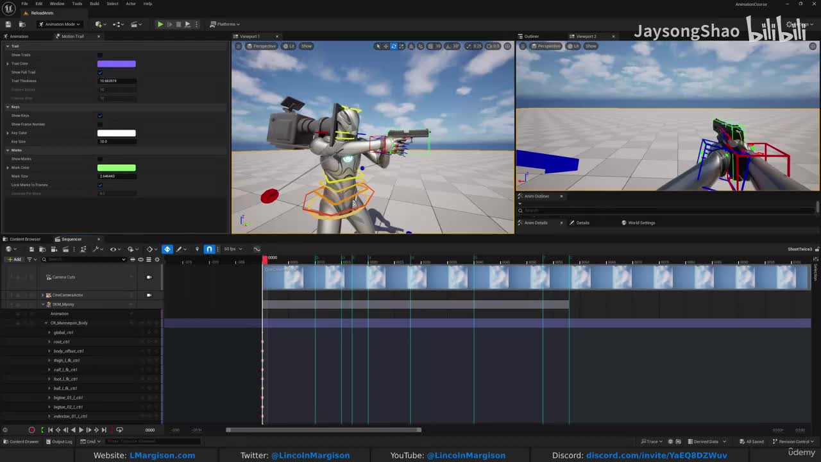This screenshot has width=821, height=462.
Task: Click the Trail Thickness value field
Action: tap(116, 81)
